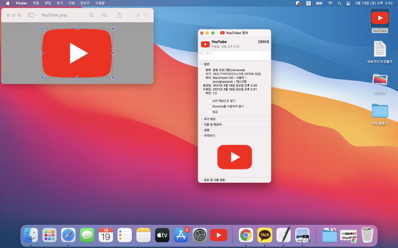Open Messages app in the Dock
398x248 pixels.
pos(87,235)
